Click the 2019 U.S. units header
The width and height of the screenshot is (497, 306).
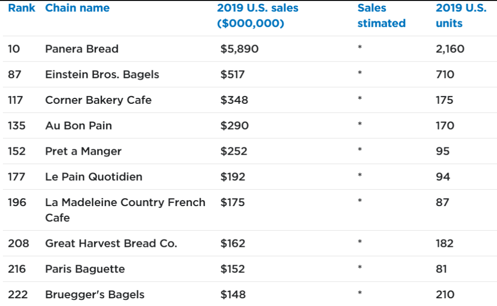point(461,16)
